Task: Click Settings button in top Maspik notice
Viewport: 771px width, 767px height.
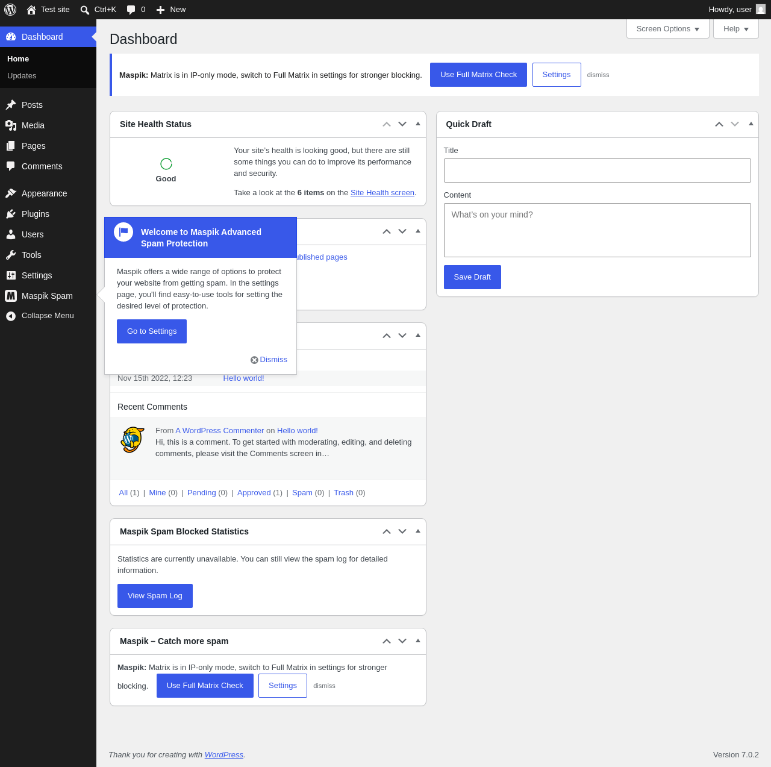Action: pyautogui.click(x=557, y=75)
